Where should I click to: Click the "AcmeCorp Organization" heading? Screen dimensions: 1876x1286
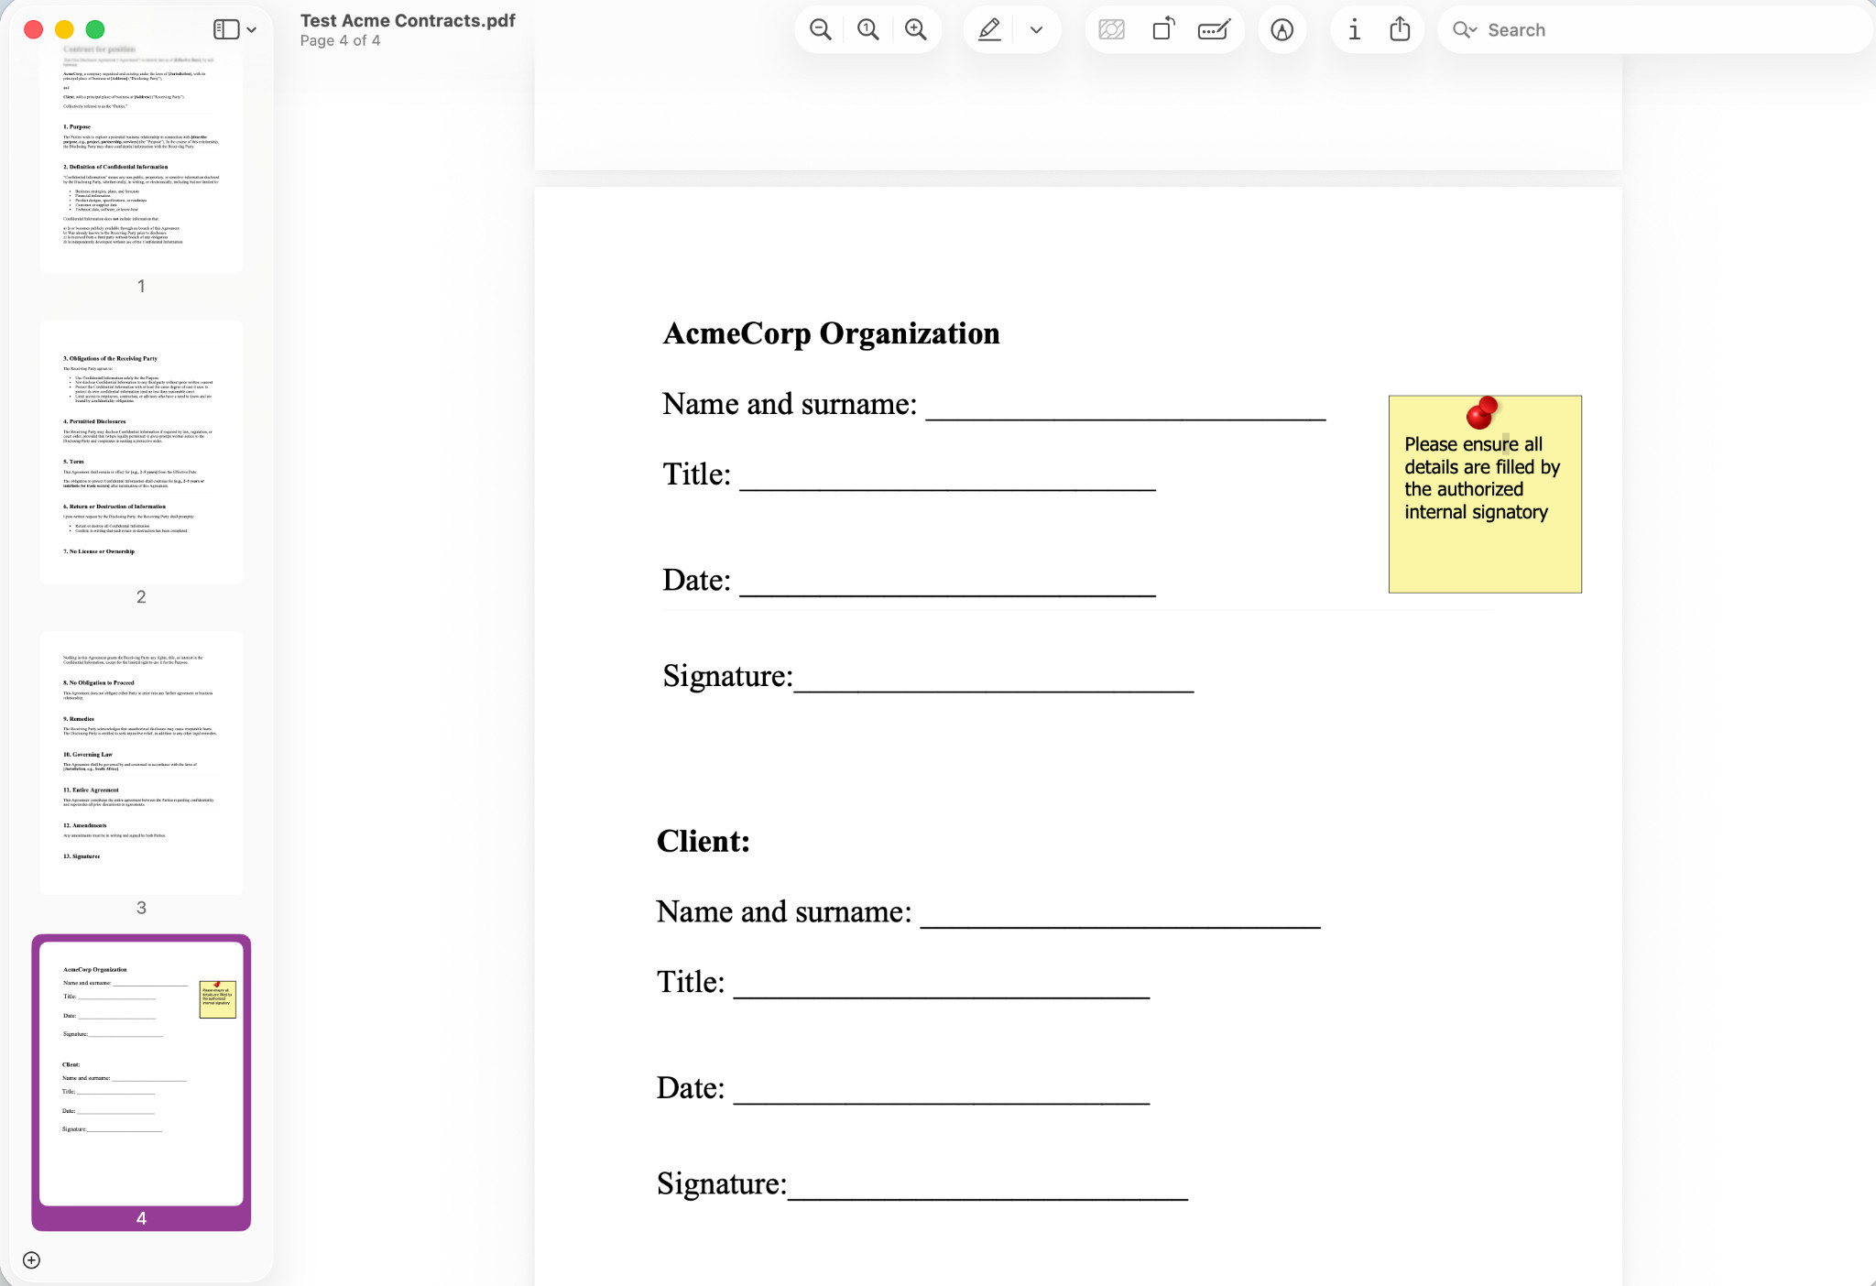831,334
